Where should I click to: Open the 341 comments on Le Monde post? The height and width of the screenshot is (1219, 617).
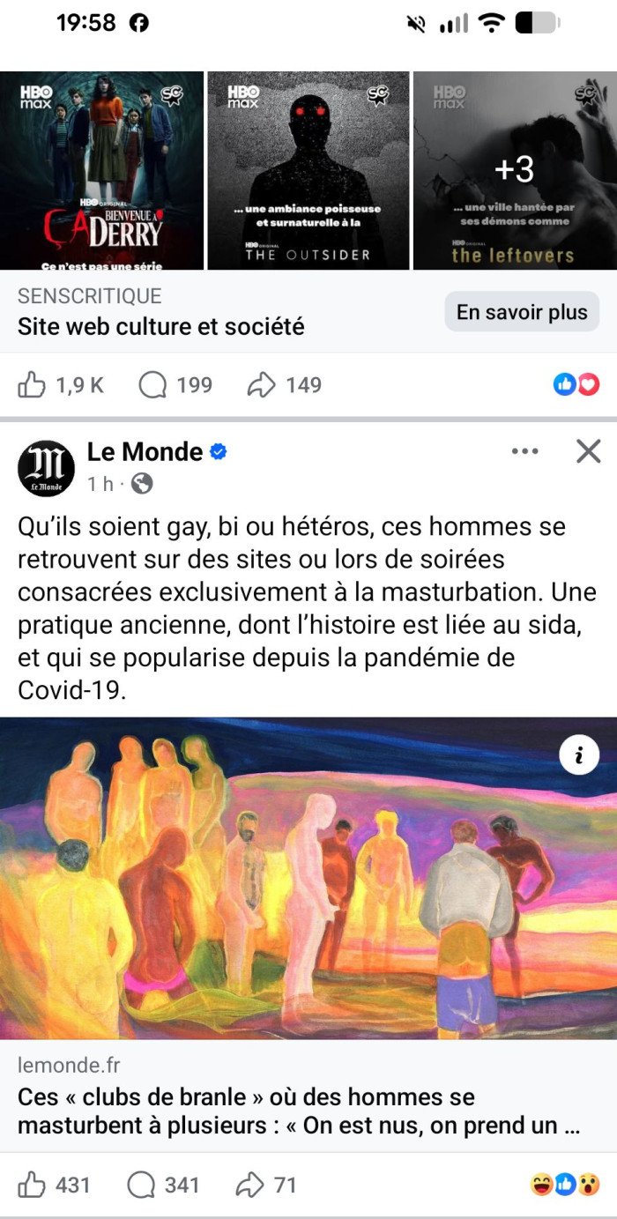point(163,1186)
